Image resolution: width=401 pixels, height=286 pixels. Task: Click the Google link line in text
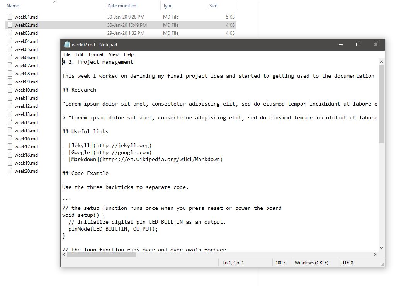pyautogui.click(x=107, y=152)
